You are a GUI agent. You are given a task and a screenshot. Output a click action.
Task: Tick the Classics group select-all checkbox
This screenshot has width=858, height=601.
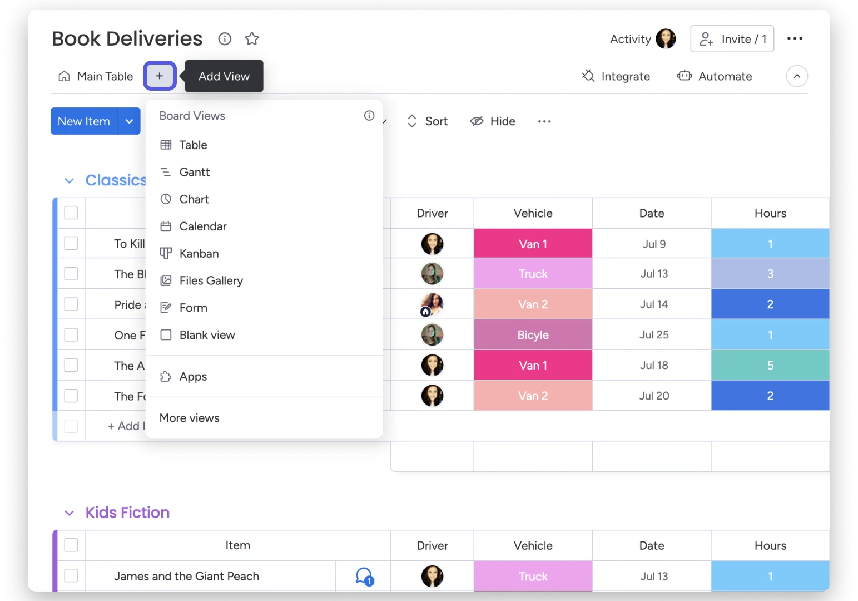71,213
